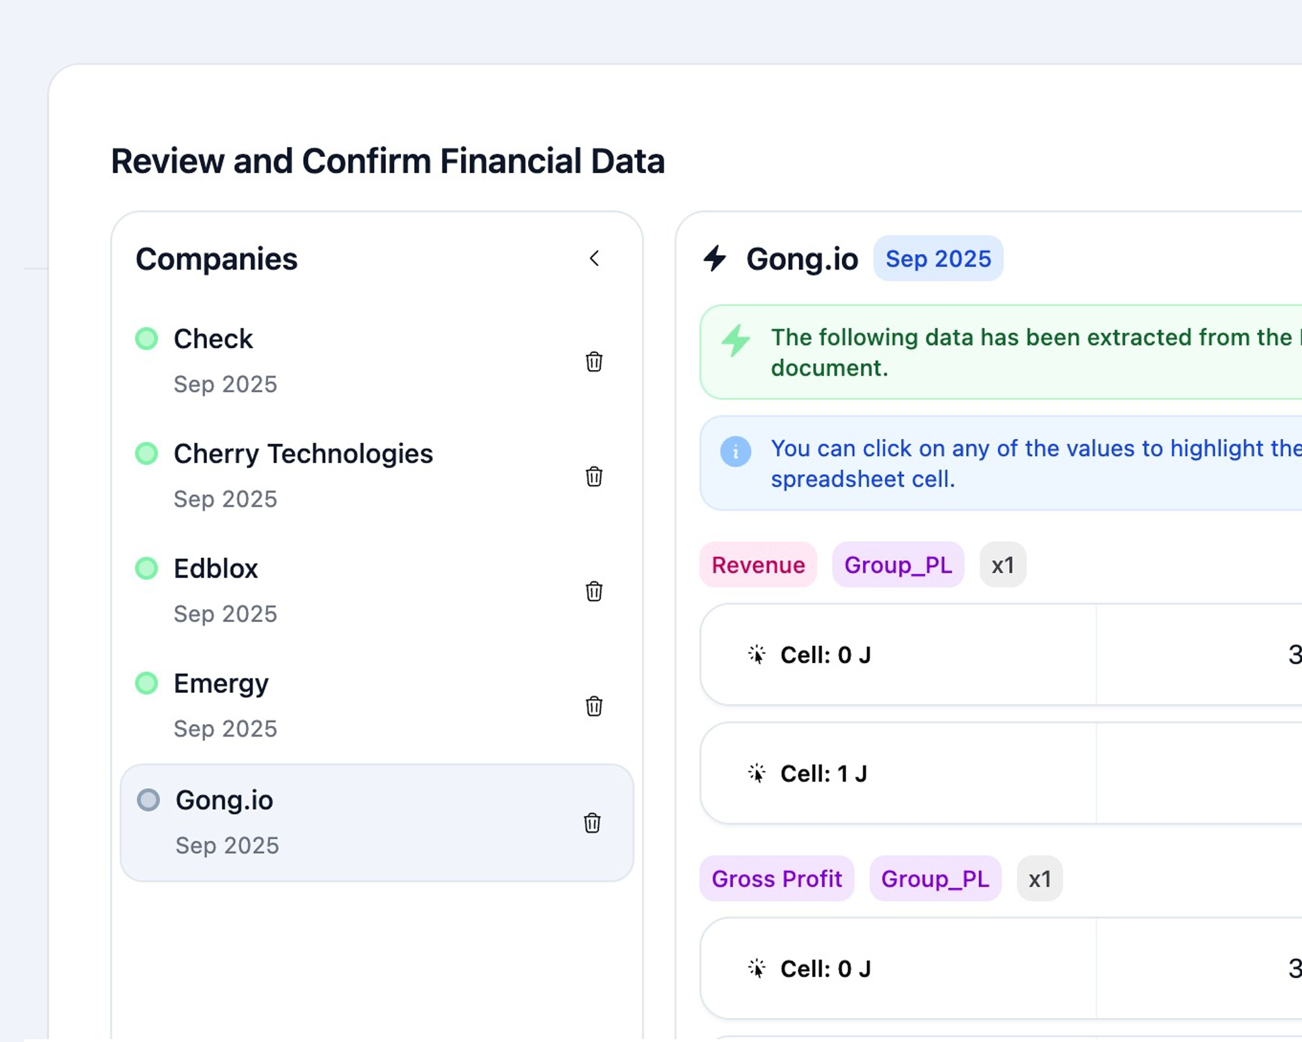Collapse the Companies panel with the chevron
1302x1042 pixels.
(x=594, y=259)
